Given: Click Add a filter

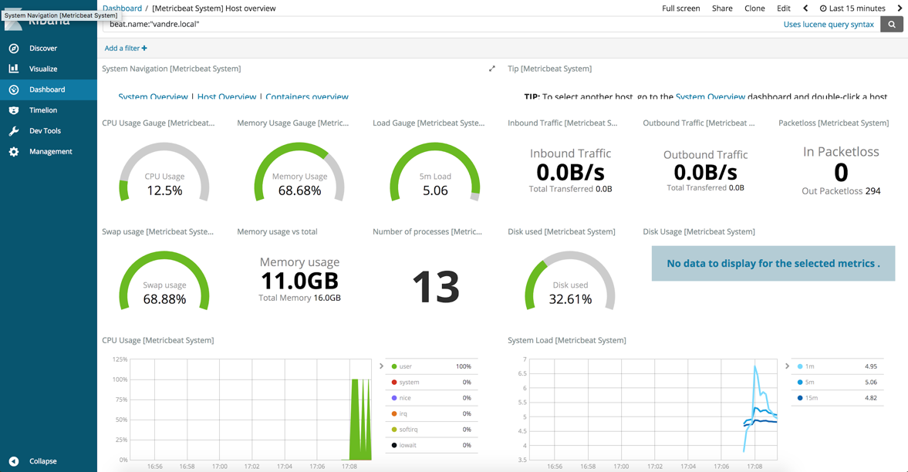Looking at the screenshot, I should coord(126,49).
